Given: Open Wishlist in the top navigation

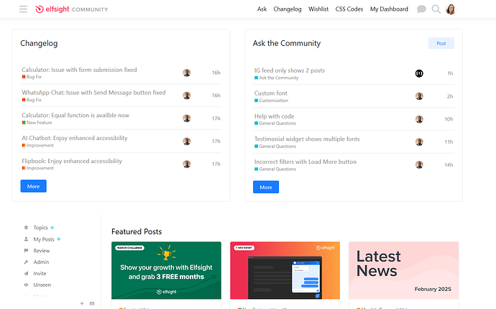Looking at the screenshot, I should tap(318, 9).
